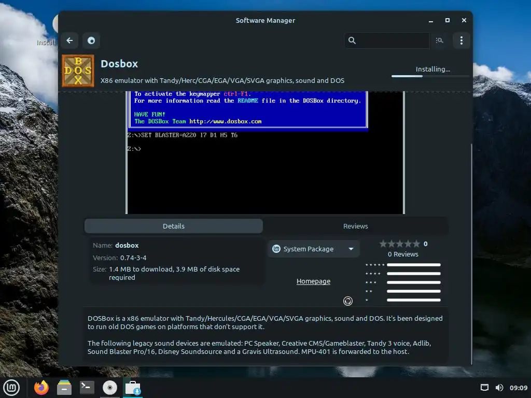Maximize the Software Manager window
The height and width of the screenshot is (398, 531).
click(448, 21)
